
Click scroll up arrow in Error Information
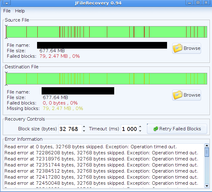click(x=207, y=146)
